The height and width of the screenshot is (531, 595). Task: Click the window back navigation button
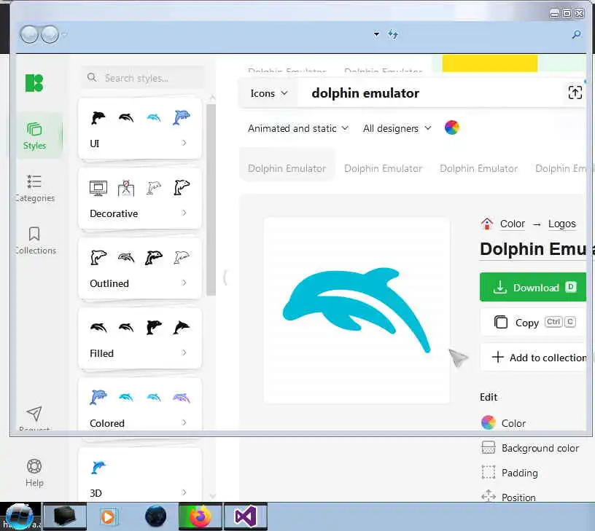point(29,34)
